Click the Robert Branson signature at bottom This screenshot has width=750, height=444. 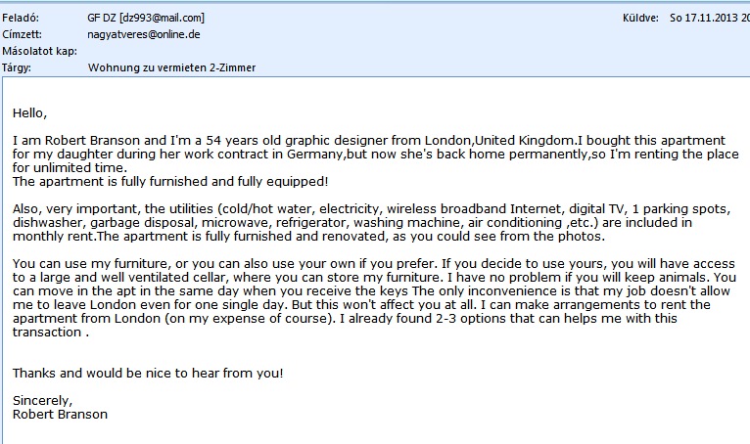point(61,414)
